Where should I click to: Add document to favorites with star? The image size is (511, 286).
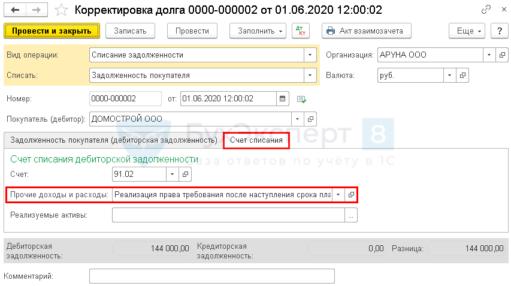[61, 10]
